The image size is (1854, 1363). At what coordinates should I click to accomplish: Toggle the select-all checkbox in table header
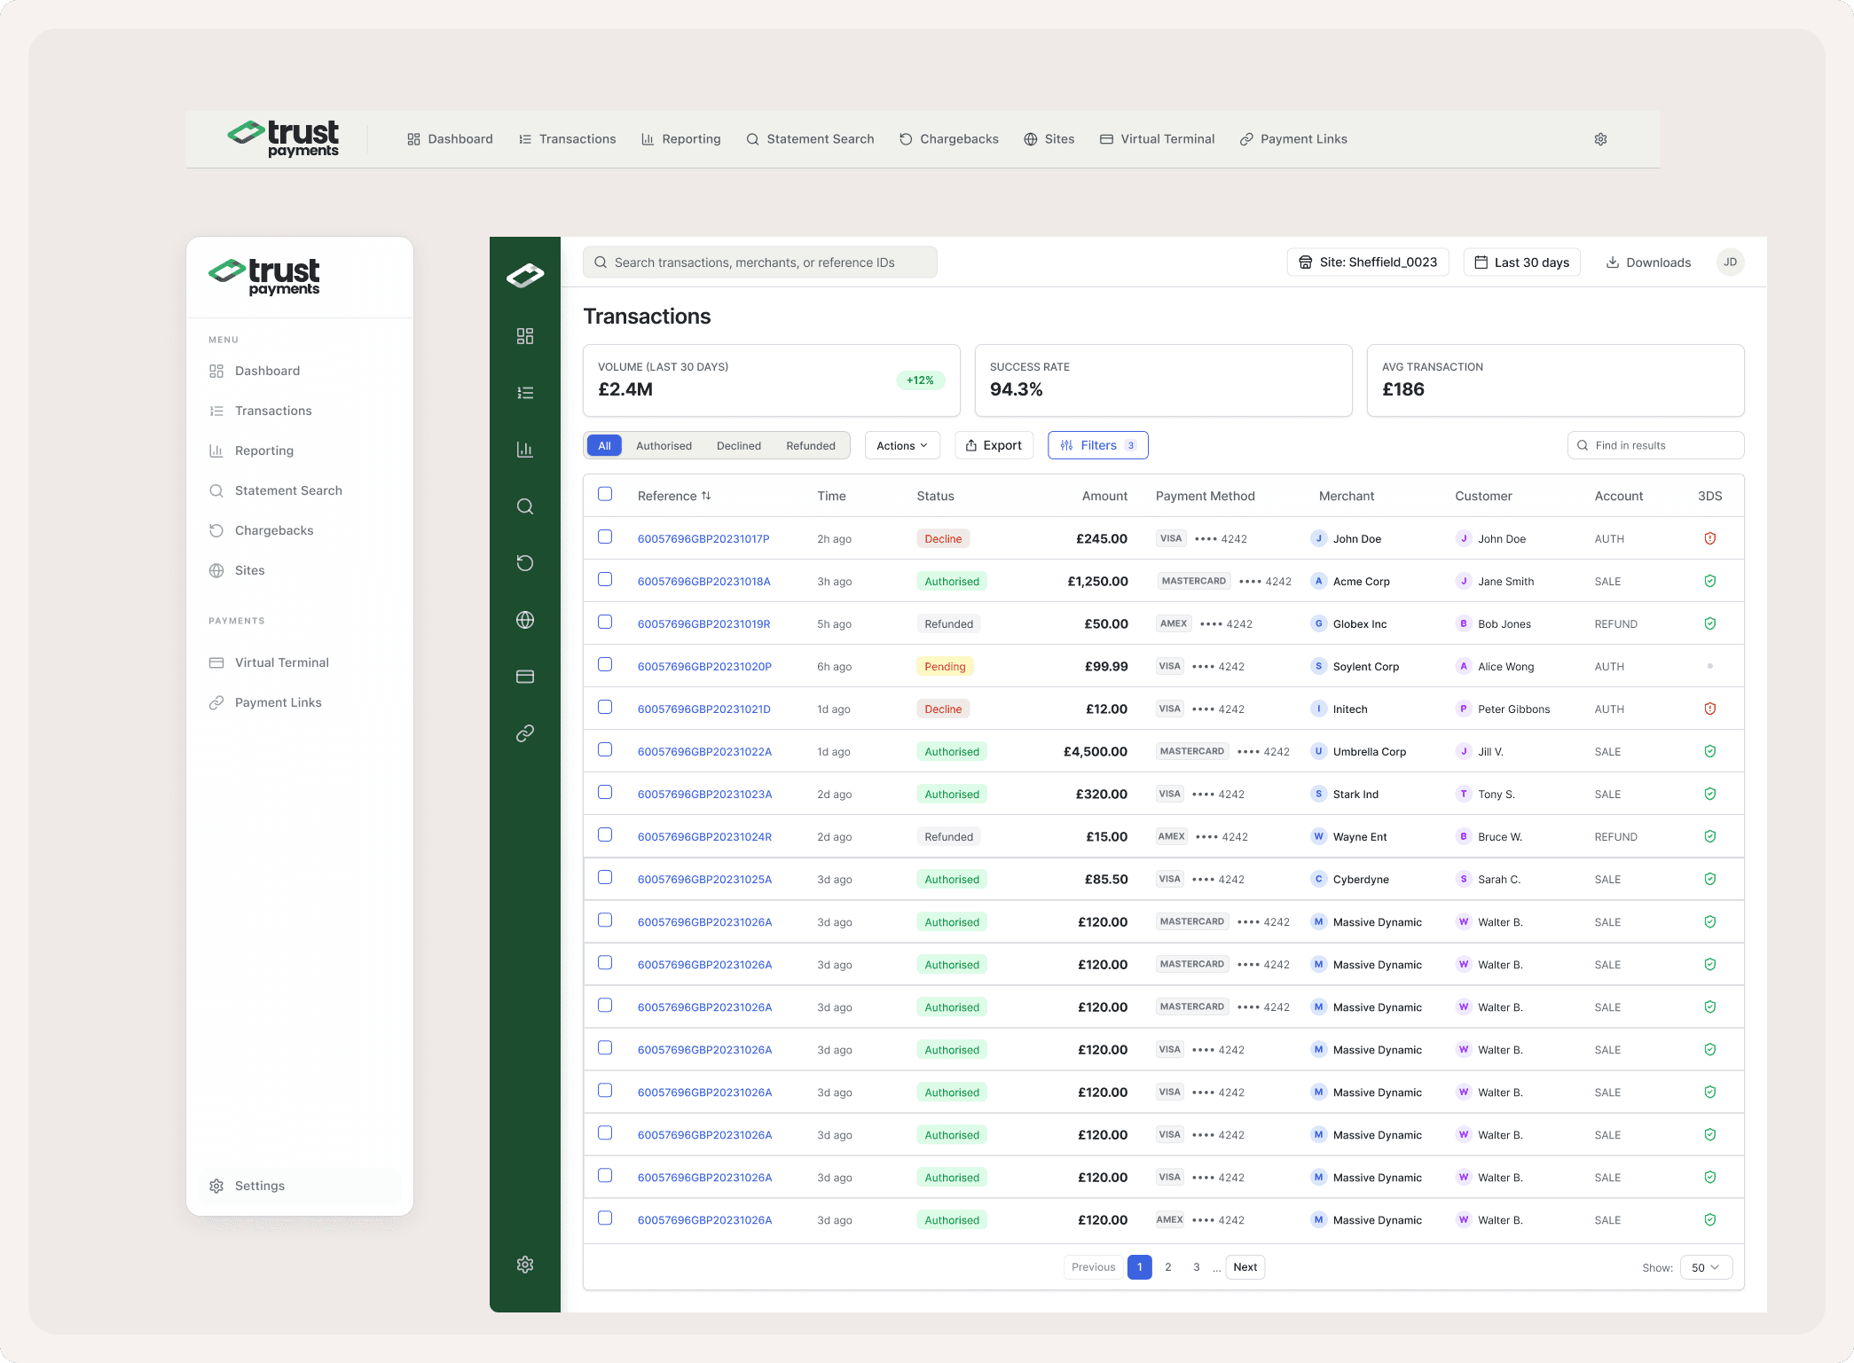605,494
